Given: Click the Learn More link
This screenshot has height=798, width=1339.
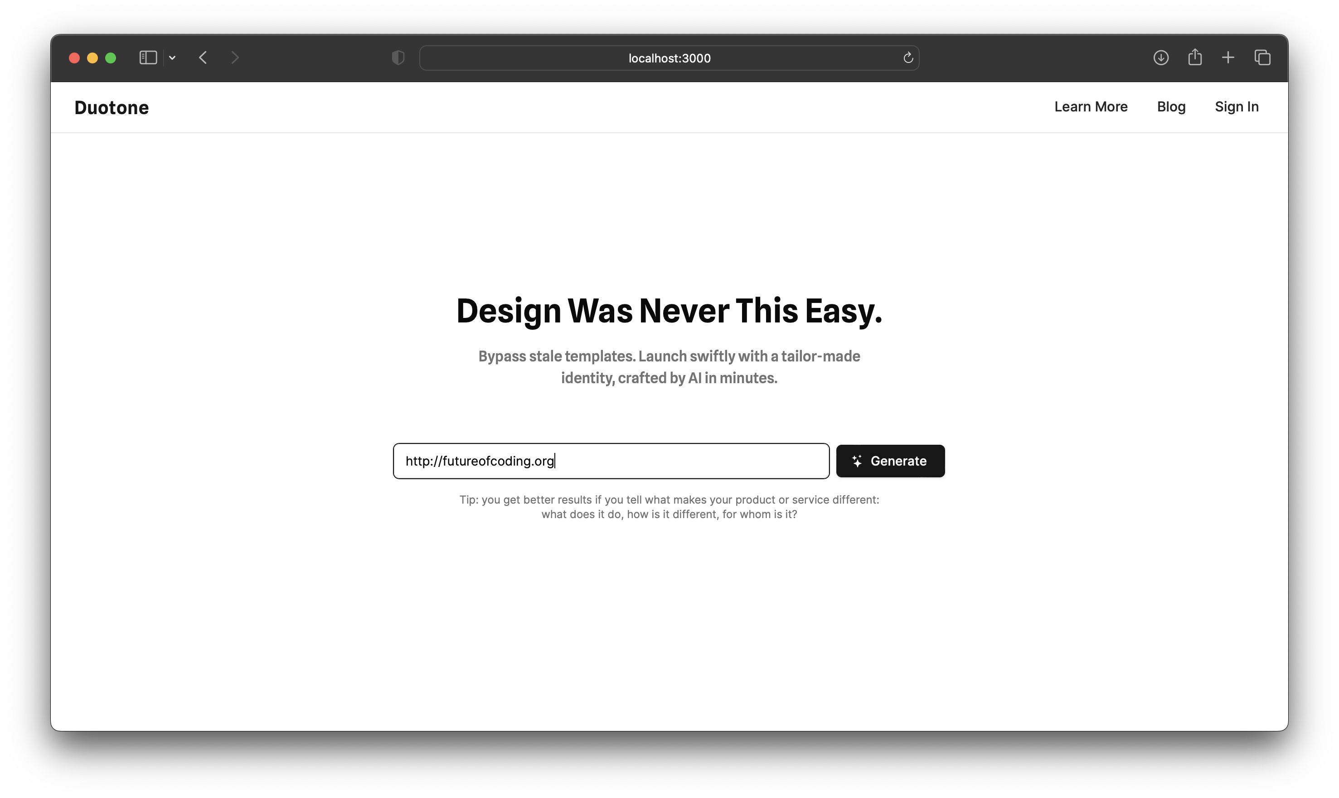Looking at the screenshot, I should point(1091,106).
